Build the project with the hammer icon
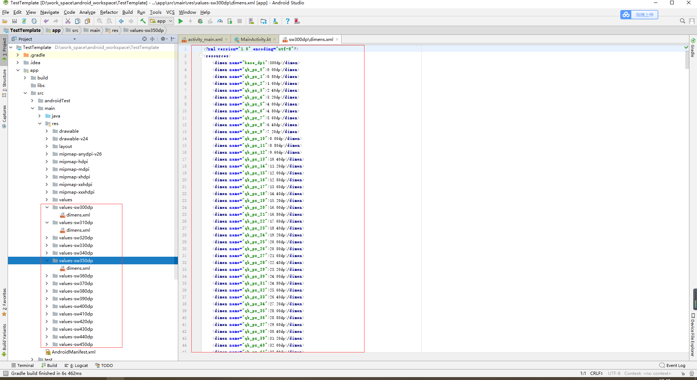The width and height of the screenshot is (697, 380). (x=143, y=21)
